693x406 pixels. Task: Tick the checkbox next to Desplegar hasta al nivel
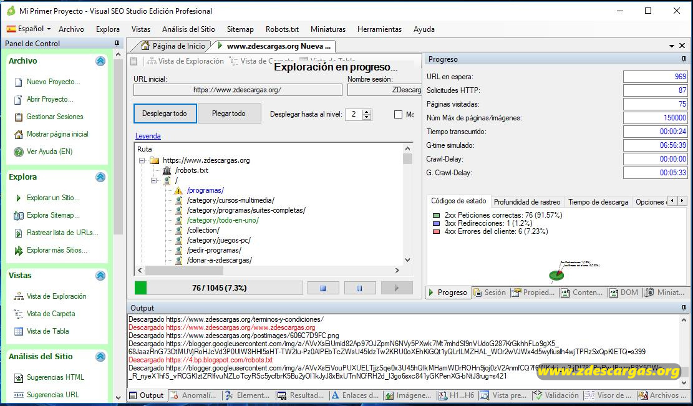click(398, 114)
